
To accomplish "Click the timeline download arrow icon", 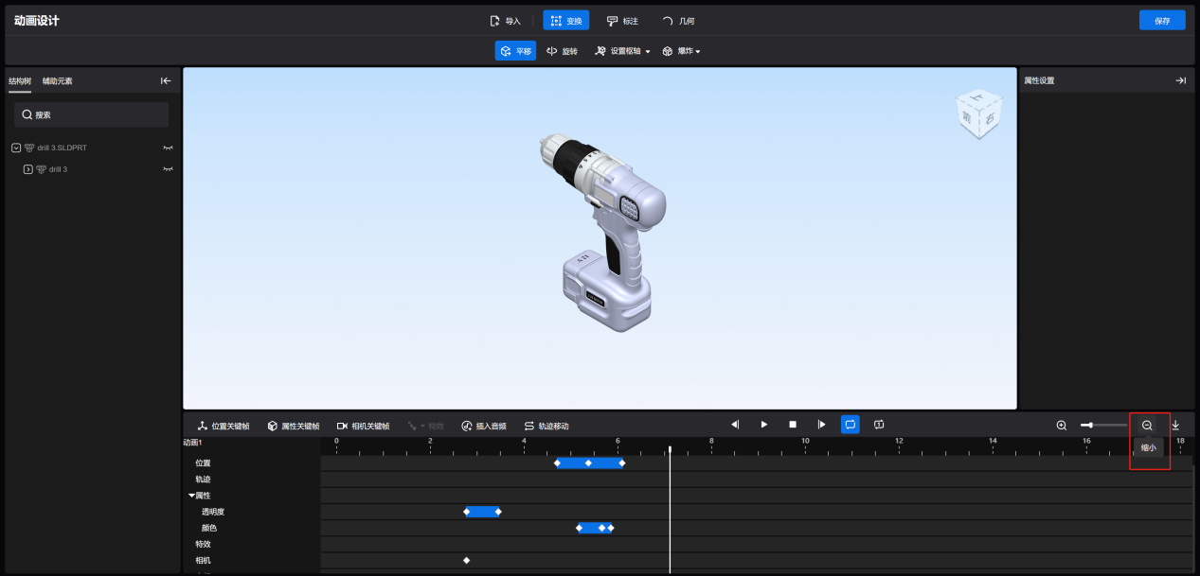I will 1175,426.
